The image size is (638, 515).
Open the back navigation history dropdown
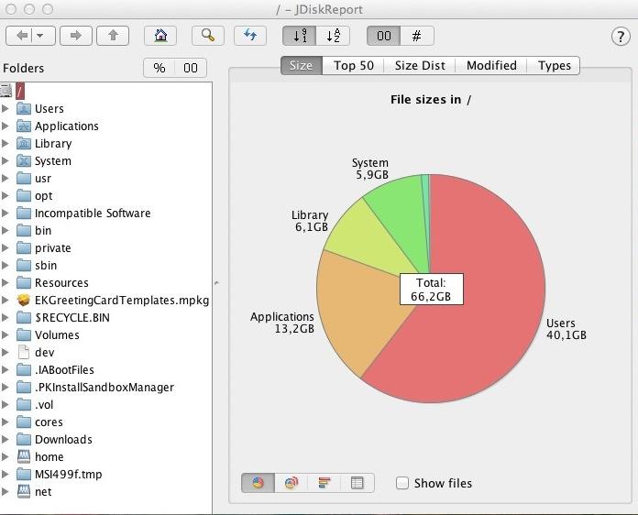[42, 36]
